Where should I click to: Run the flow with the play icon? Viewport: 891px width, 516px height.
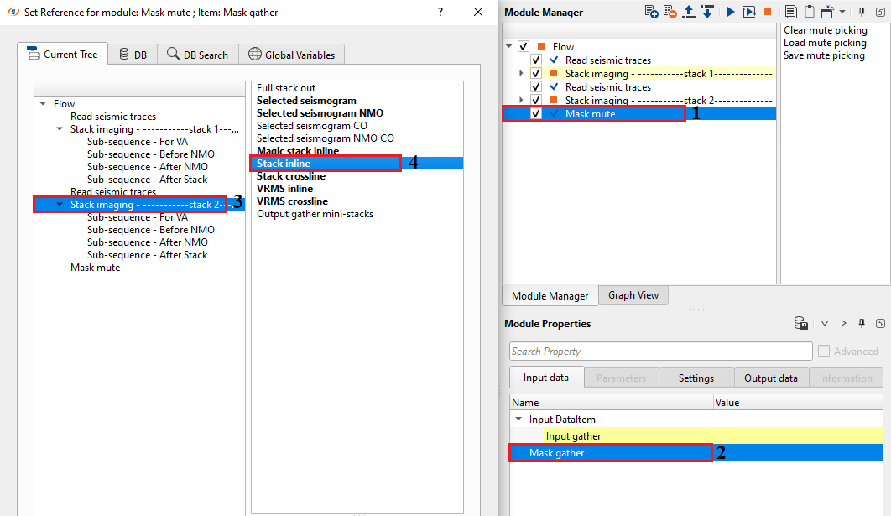pos(731,12)
